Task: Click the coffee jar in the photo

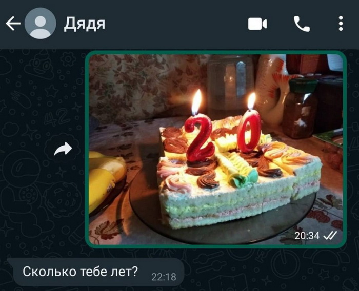Action: (x=299, y=109)
